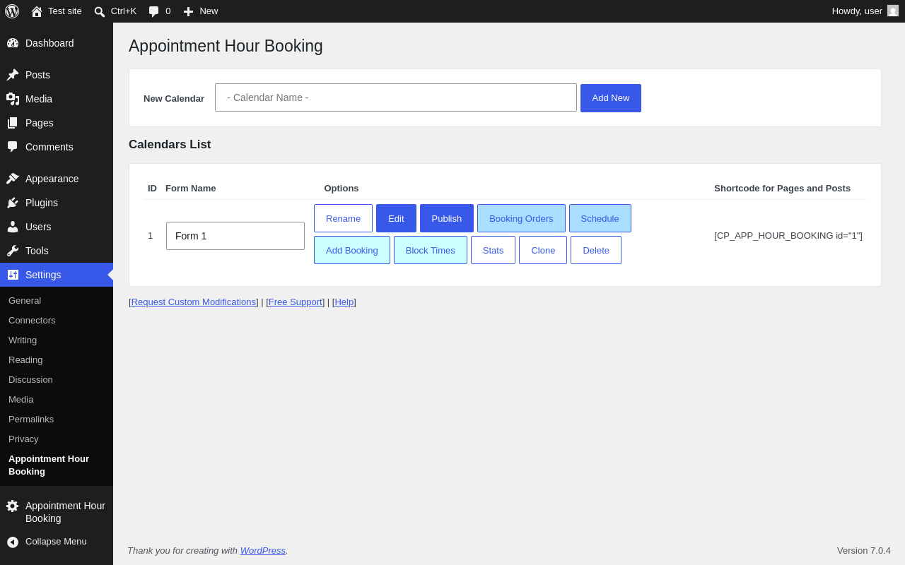Open the comments bubble icon in admin bar
The image size is (905, 565).
[x=153, y=11]
